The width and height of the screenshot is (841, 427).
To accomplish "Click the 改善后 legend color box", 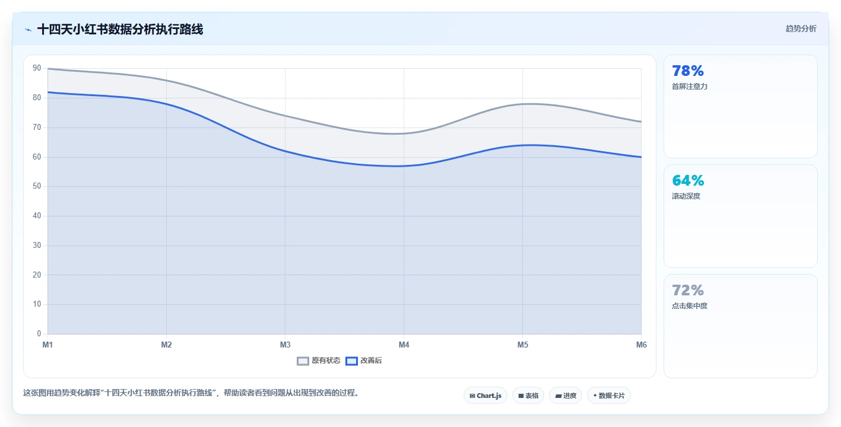I will (x=351, y=361).
